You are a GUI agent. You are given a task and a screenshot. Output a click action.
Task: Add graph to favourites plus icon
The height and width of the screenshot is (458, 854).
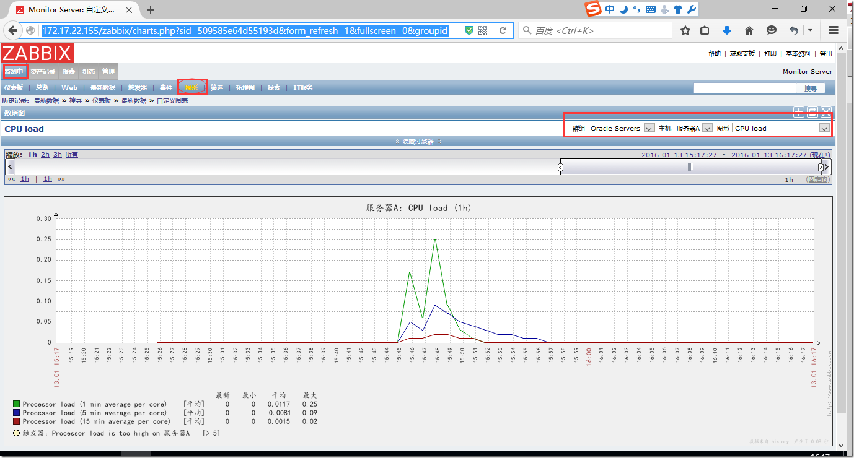pos(799,112)
